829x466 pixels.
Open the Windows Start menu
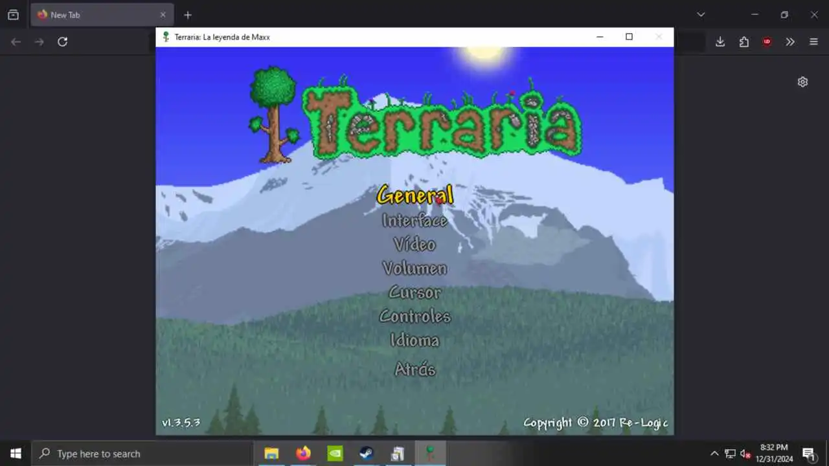16,454
